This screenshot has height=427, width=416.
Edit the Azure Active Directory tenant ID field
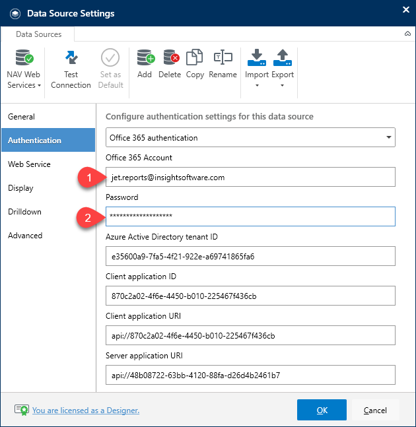(x=250, y=256)
